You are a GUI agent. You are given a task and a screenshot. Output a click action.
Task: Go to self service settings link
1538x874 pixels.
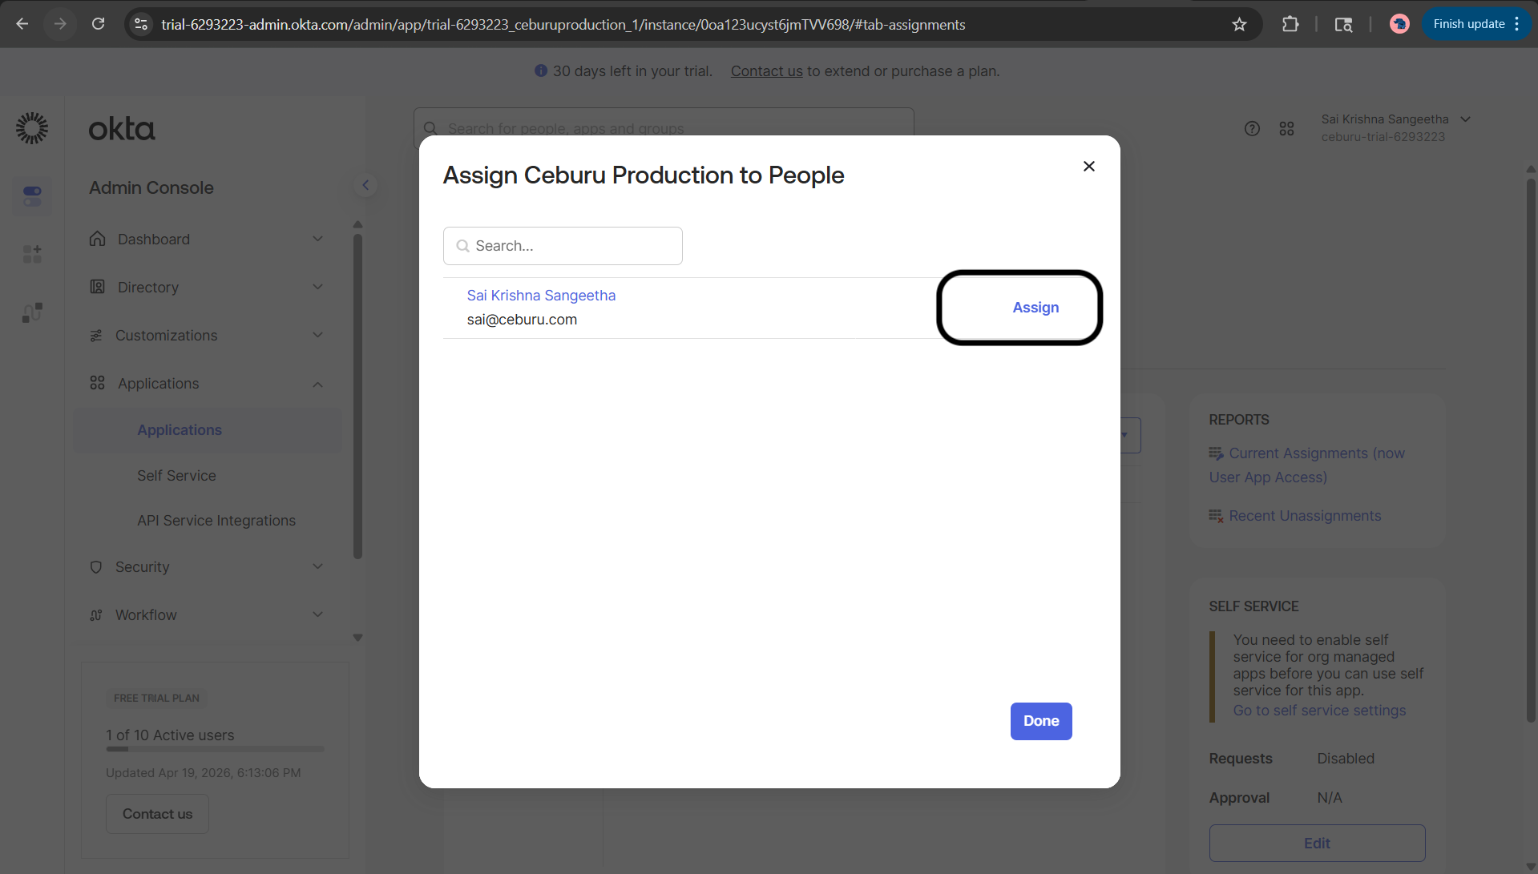point(1319,711)
